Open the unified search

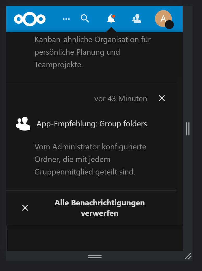click(85, 19)
